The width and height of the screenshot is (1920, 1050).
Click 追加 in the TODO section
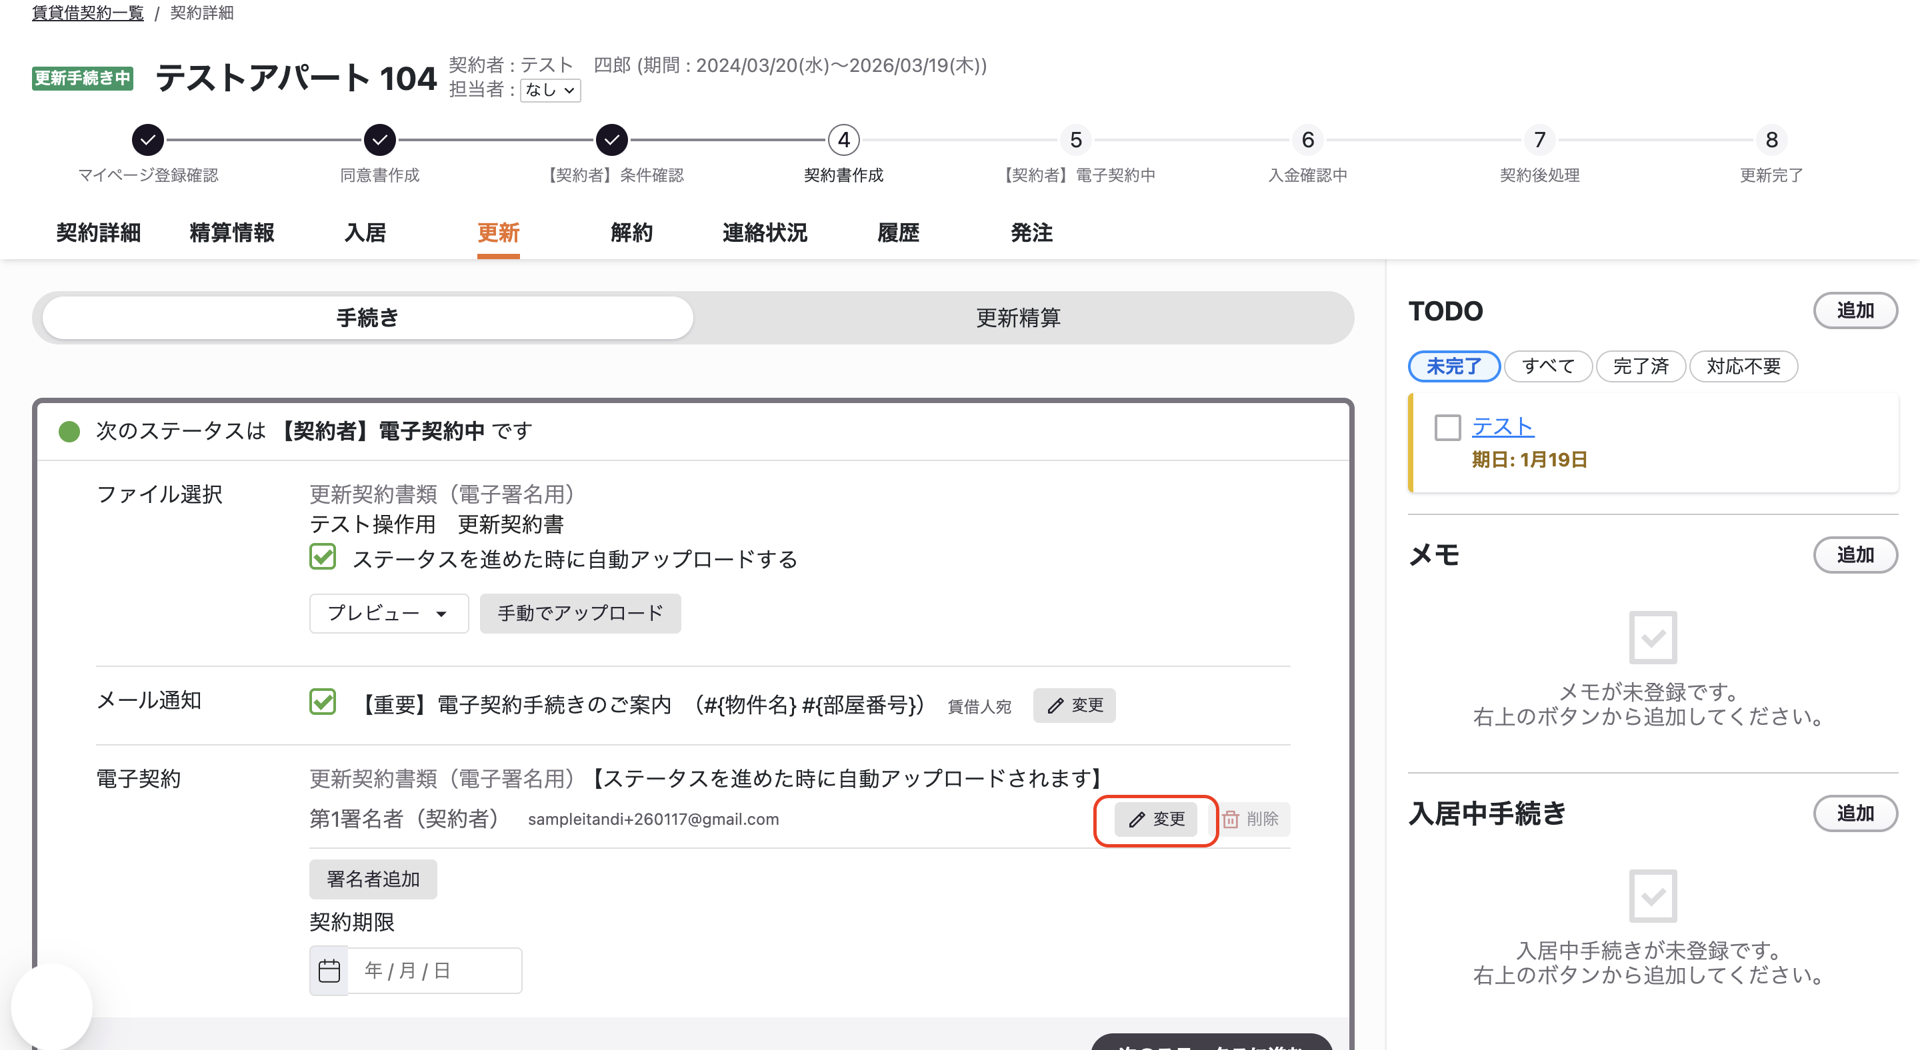tap(1855, 310)
